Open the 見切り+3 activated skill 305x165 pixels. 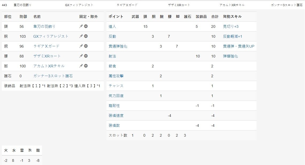click(231, 27)
